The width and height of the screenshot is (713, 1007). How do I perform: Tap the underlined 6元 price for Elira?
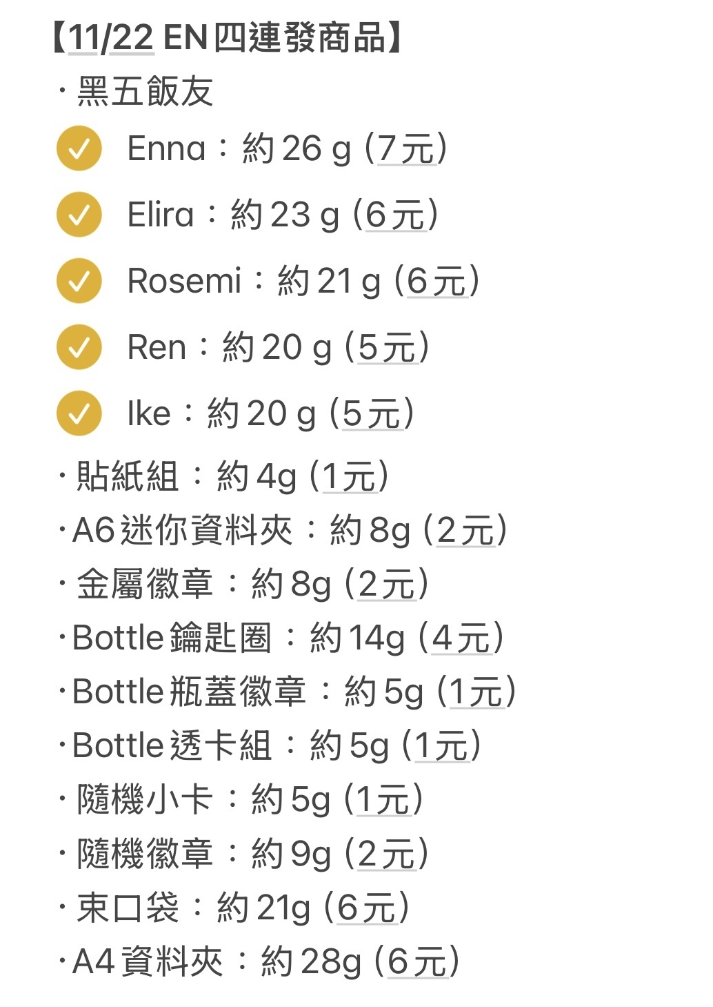tap(396, 215)
